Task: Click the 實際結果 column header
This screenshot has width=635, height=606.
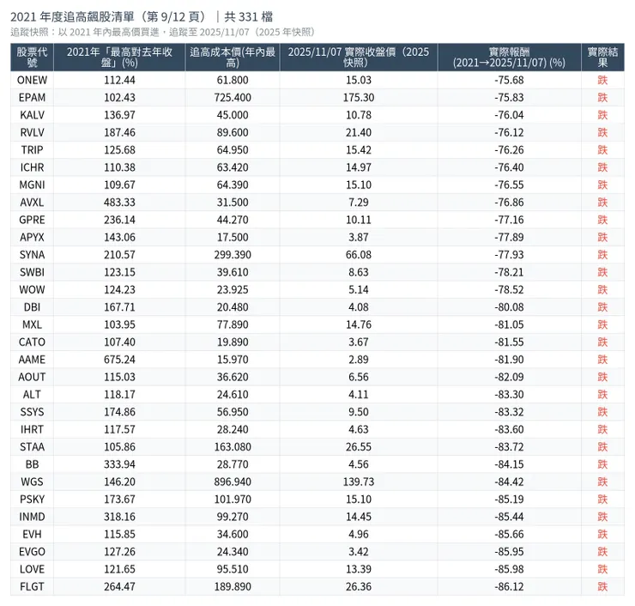Action: click(602, 58)
